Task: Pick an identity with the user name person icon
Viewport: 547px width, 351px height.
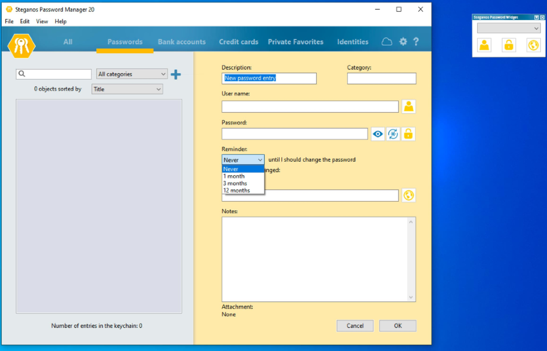Action: click(409, 107)
